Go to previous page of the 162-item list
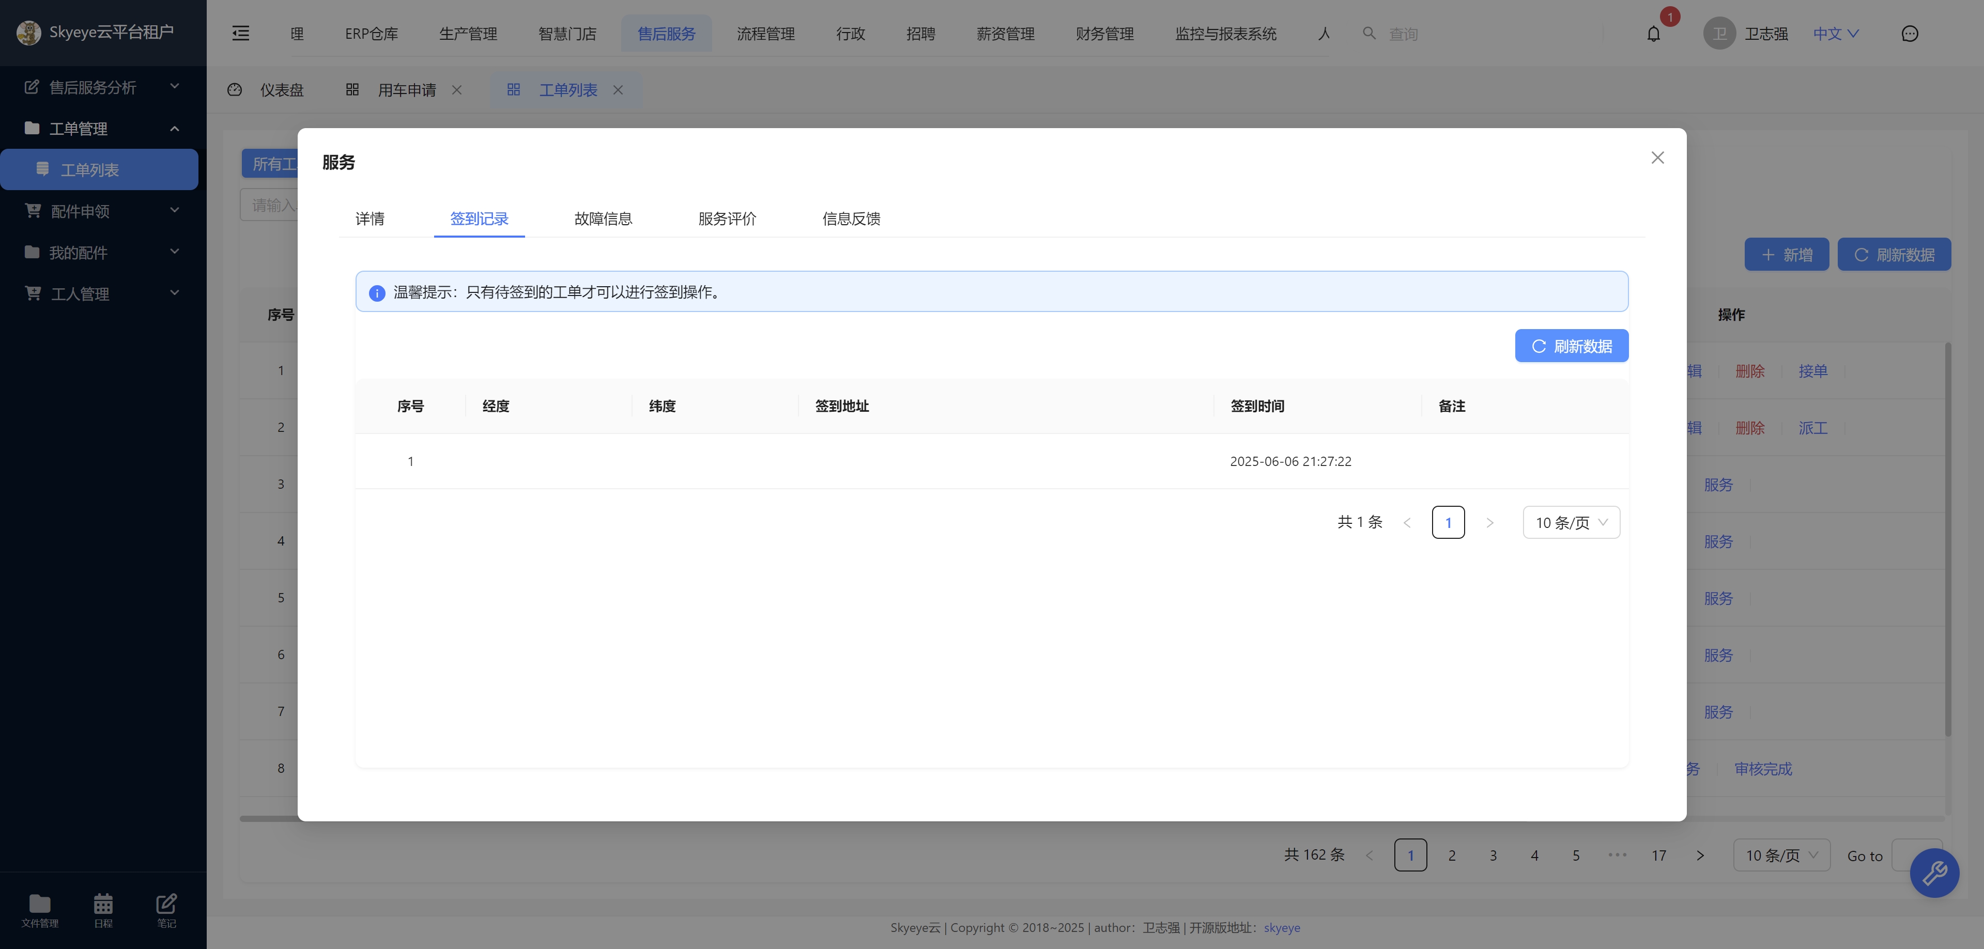This screenshot has width=1984, height=949. coord(1368,855)
